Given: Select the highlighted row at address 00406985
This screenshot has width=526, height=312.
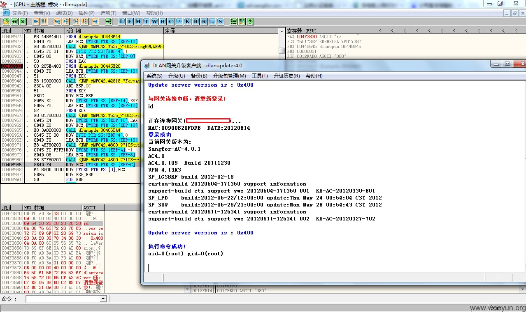Looking at the screenshot, I should tap(70, 165).
